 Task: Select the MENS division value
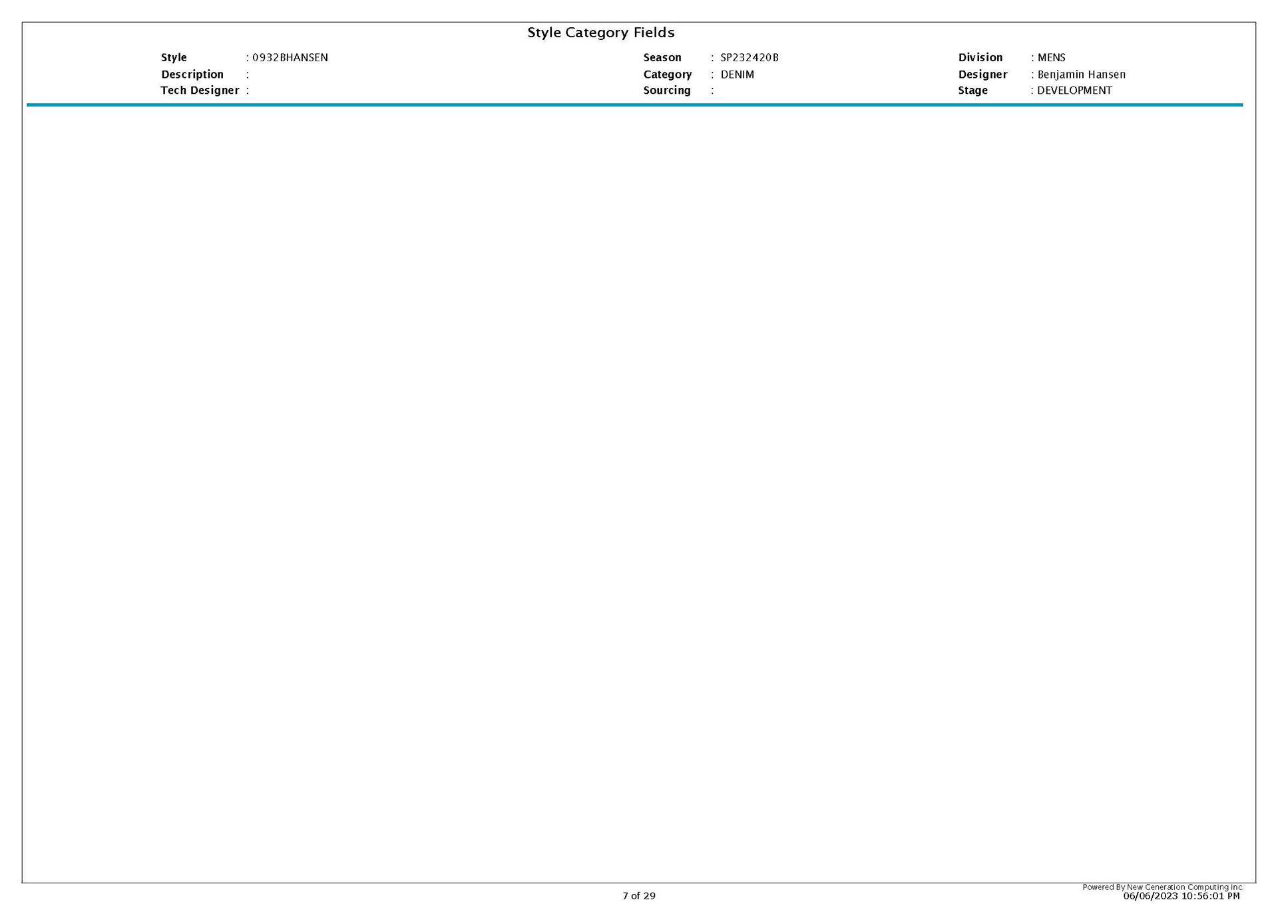tap(1051, 58)
